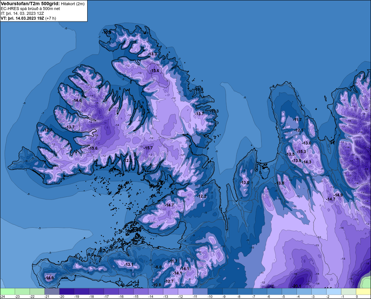Click the valid time "VT: þri. 14.03.2023 19Z"
Screen dimensions: 371x299
(22, 18)
